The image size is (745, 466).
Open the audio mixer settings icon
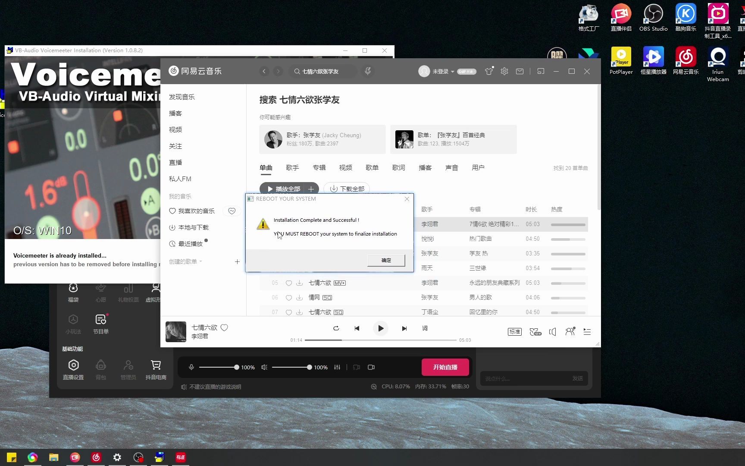337,367
